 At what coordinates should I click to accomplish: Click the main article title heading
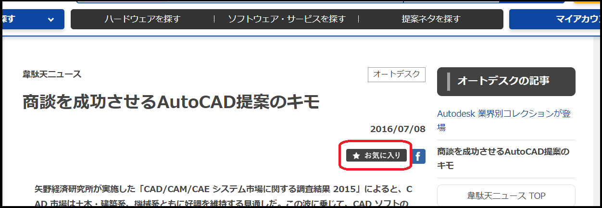[x=171, y=102]
